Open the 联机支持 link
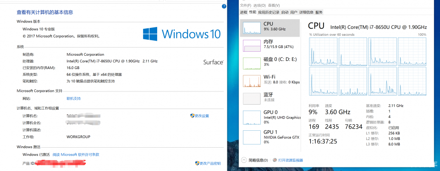The width and height of the screenshot is (440, 171). tap(73, 98)
